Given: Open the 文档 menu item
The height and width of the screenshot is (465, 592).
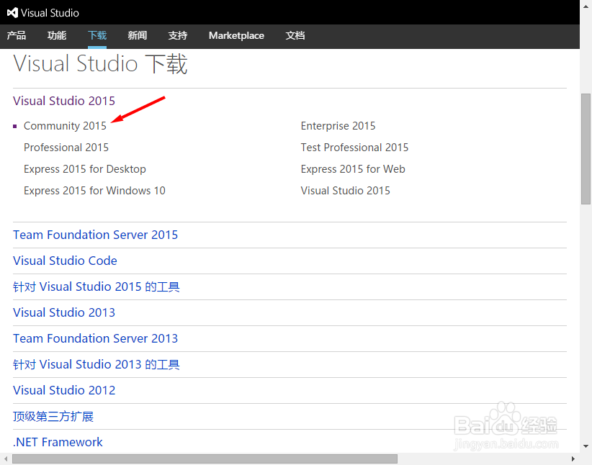Looking at the screenshot, I should (295, 35).
